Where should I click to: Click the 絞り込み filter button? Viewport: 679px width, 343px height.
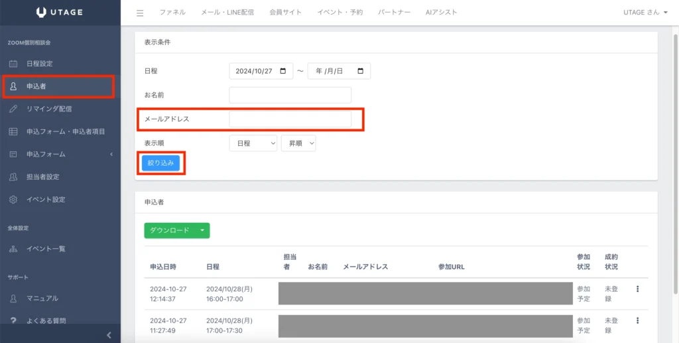160,163
